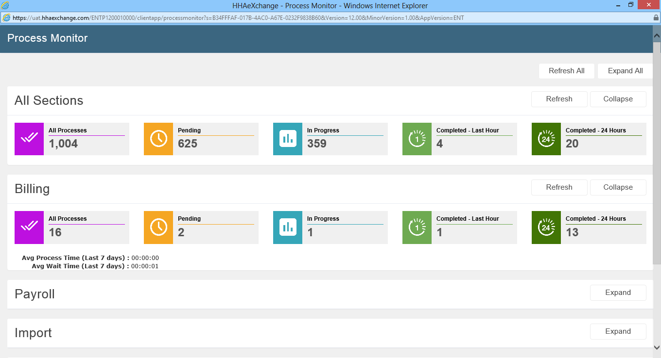Expand the Payroll section
Image resolution: width=661 pixels, height=358 pixels.
point(618,293)
